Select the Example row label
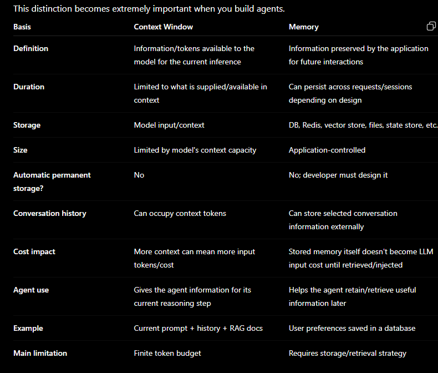This screenshot has width=438, height=373. click(28, 328)
